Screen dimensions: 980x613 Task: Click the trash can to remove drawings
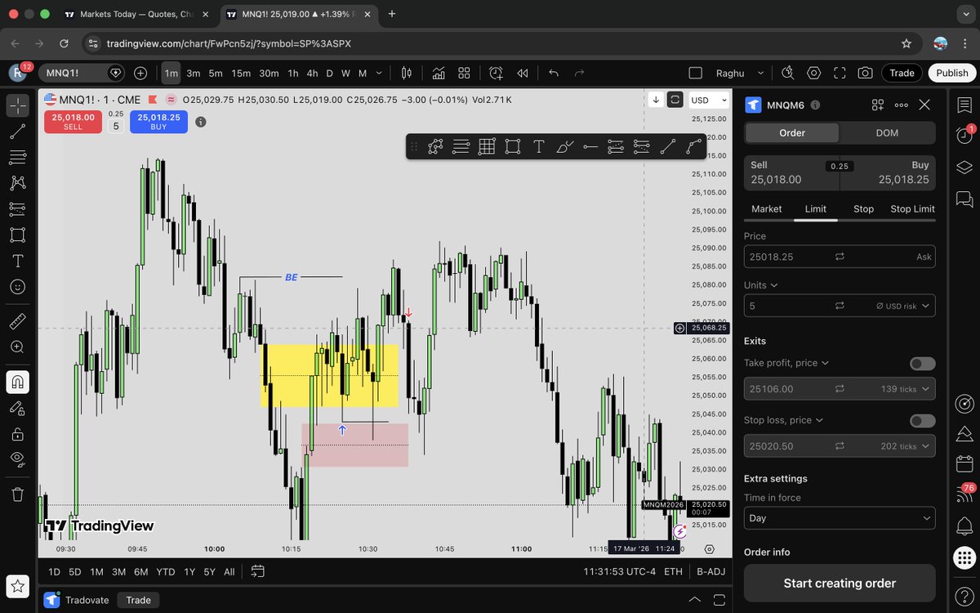(17, 494)
